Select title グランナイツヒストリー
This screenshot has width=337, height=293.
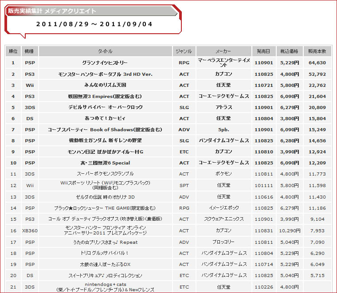click(x=105, y=63)
